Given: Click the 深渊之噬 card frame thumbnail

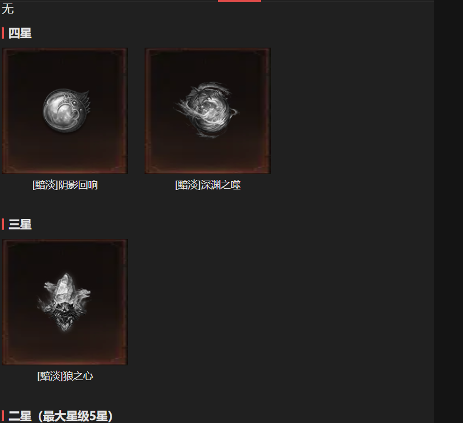Looking at the screenshot, I should 207,111.
